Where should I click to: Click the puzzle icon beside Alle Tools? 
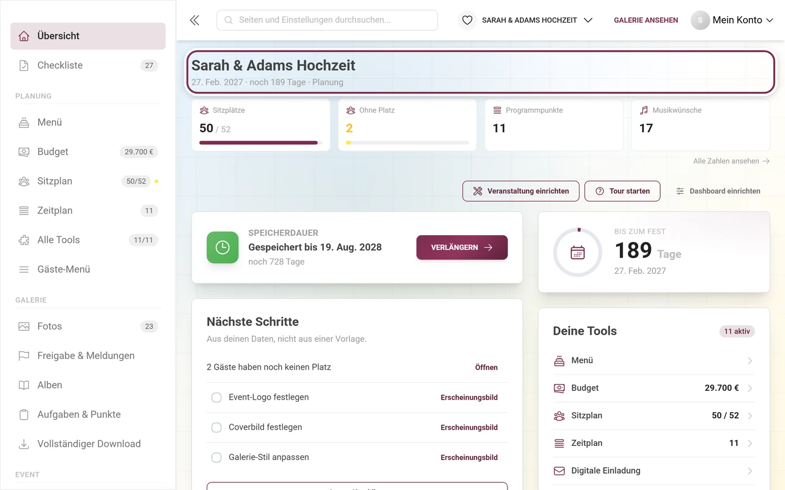24,240
